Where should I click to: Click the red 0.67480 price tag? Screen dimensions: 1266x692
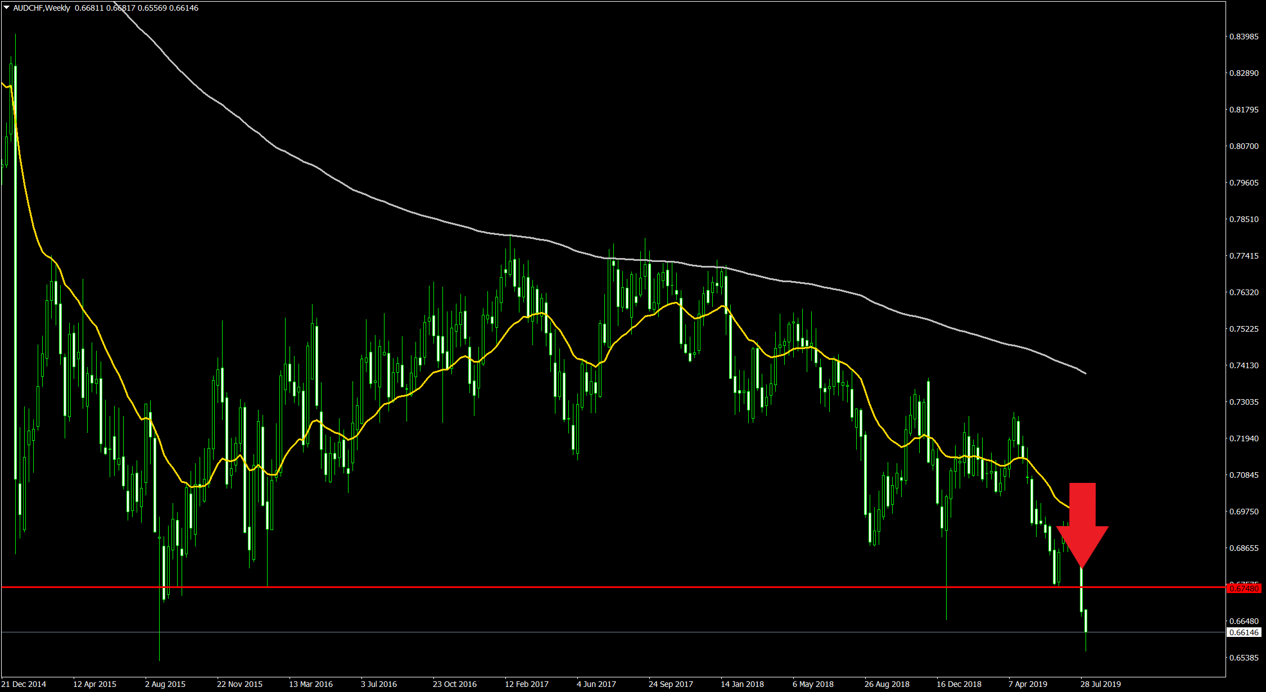click(x=1244, y=589)
